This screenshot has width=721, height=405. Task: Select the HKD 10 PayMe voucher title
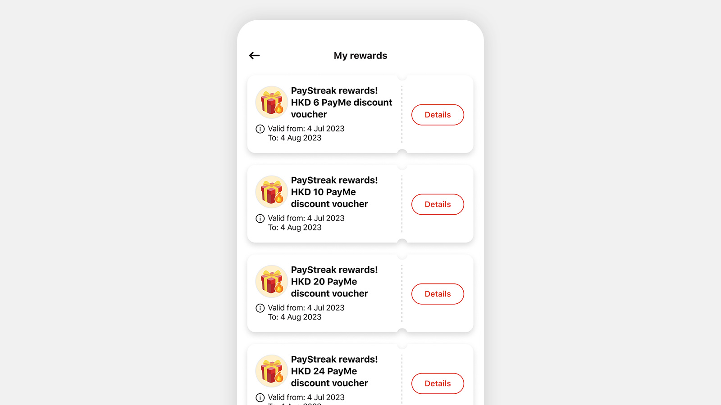[x=334, y=192]
